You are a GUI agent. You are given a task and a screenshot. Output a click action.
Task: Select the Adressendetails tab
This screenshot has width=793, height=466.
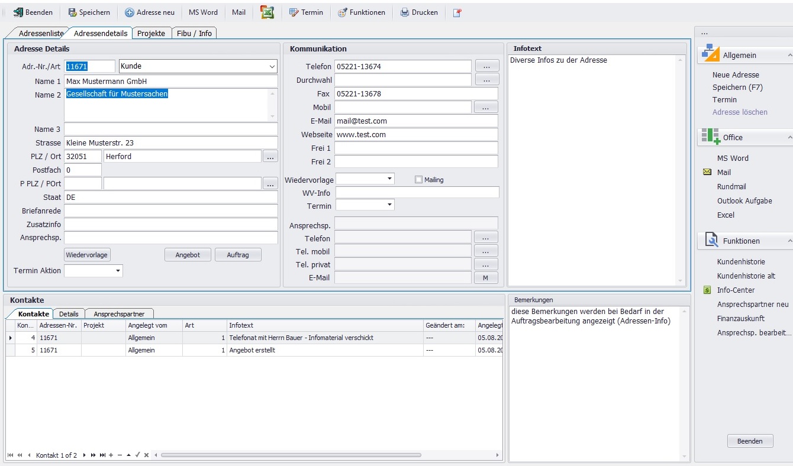100,33
